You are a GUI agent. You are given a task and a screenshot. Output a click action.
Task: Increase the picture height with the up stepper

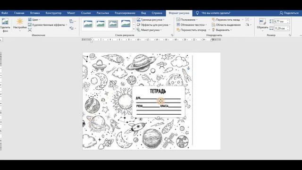[288, 20]
